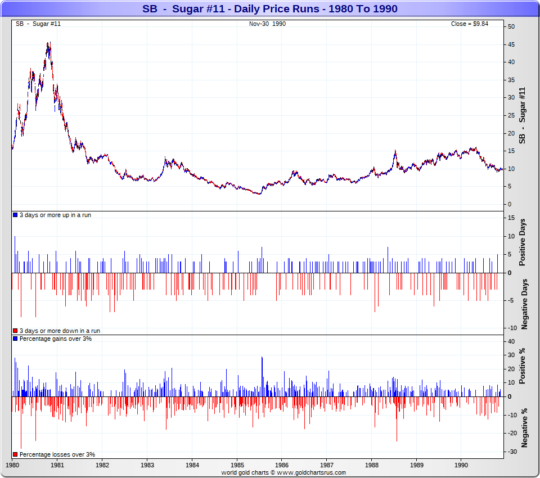The height and width of the screenshot is (478, 540).
Task: Click the 45 tick label on the price axis
Action: tap(511, 44)
